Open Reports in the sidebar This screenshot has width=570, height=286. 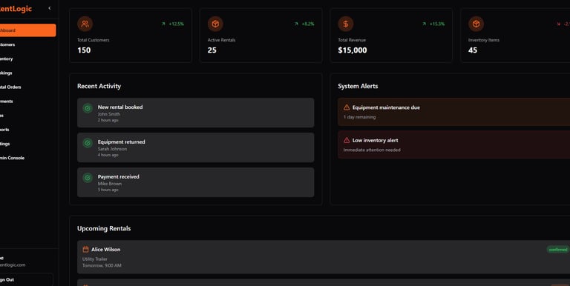tap(27, 130)
